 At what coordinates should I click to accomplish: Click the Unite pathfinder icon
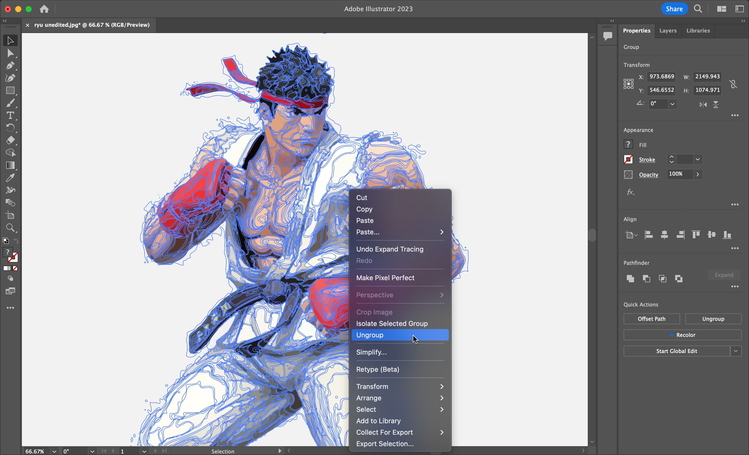click(630, 279)
